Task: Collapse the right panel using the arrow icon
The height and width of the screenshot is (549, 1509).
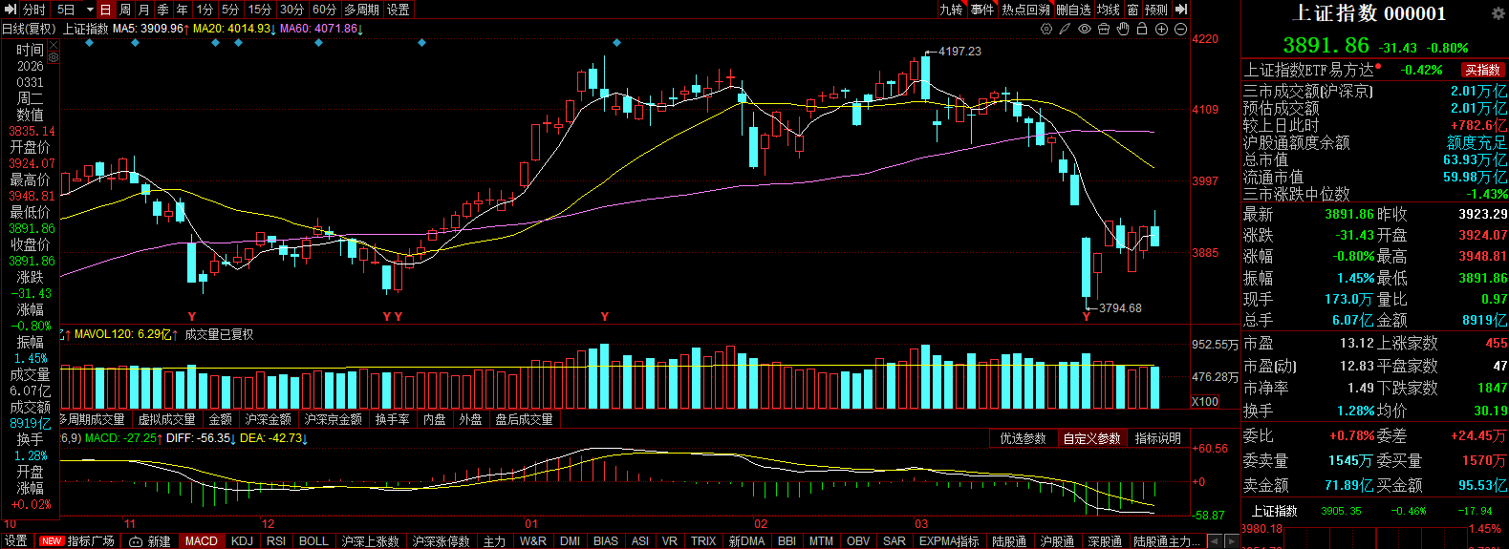Action: point(1181,10)
